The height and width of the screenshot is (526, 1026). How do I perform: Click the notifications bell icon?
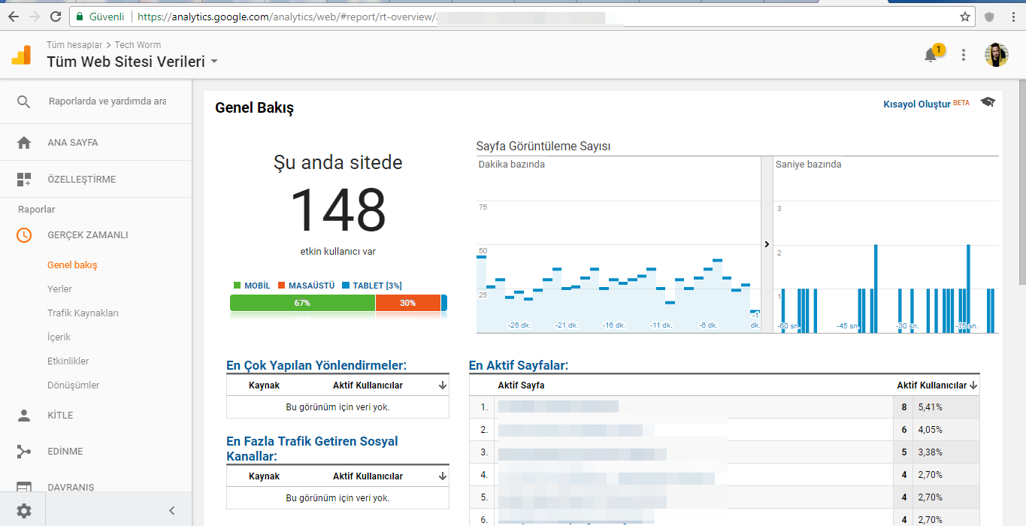point(931,55)
